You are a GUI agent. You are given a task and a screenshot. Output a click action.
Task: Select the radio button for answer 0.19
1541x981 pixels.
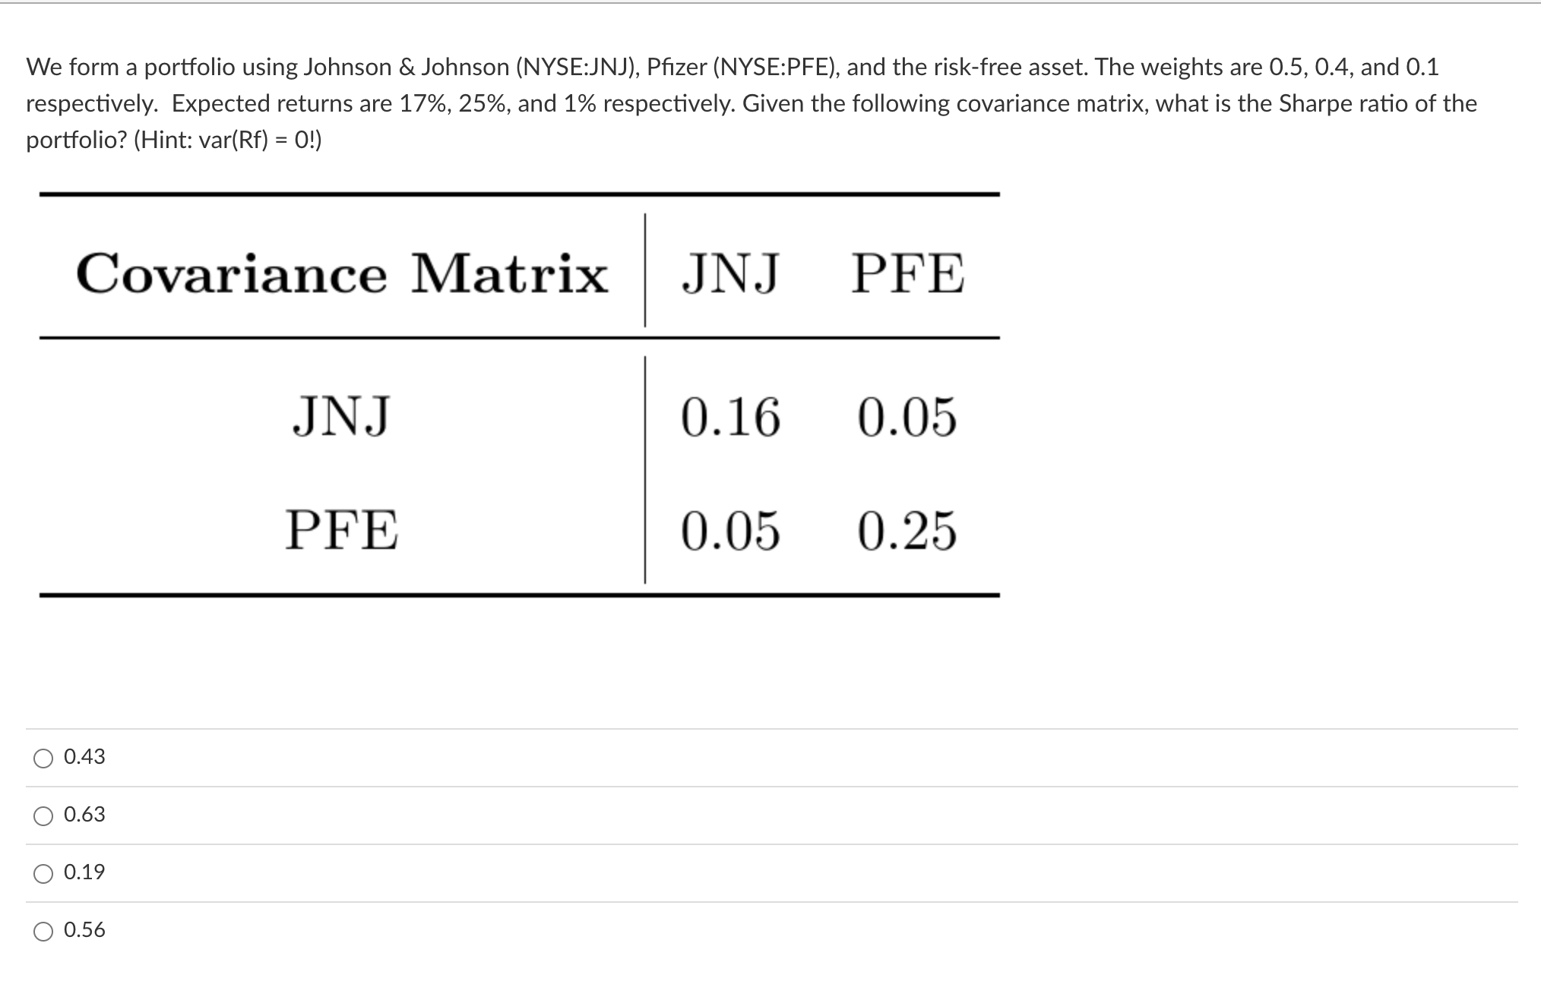pyautogui.click(x=43, y=872)
